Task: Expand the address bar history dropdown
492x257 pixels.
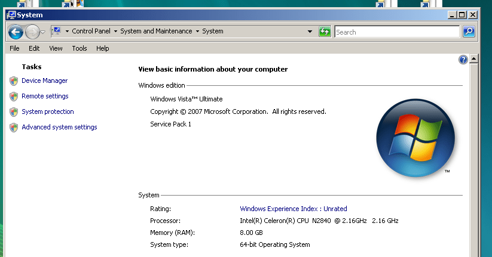Action: [310, 32]
